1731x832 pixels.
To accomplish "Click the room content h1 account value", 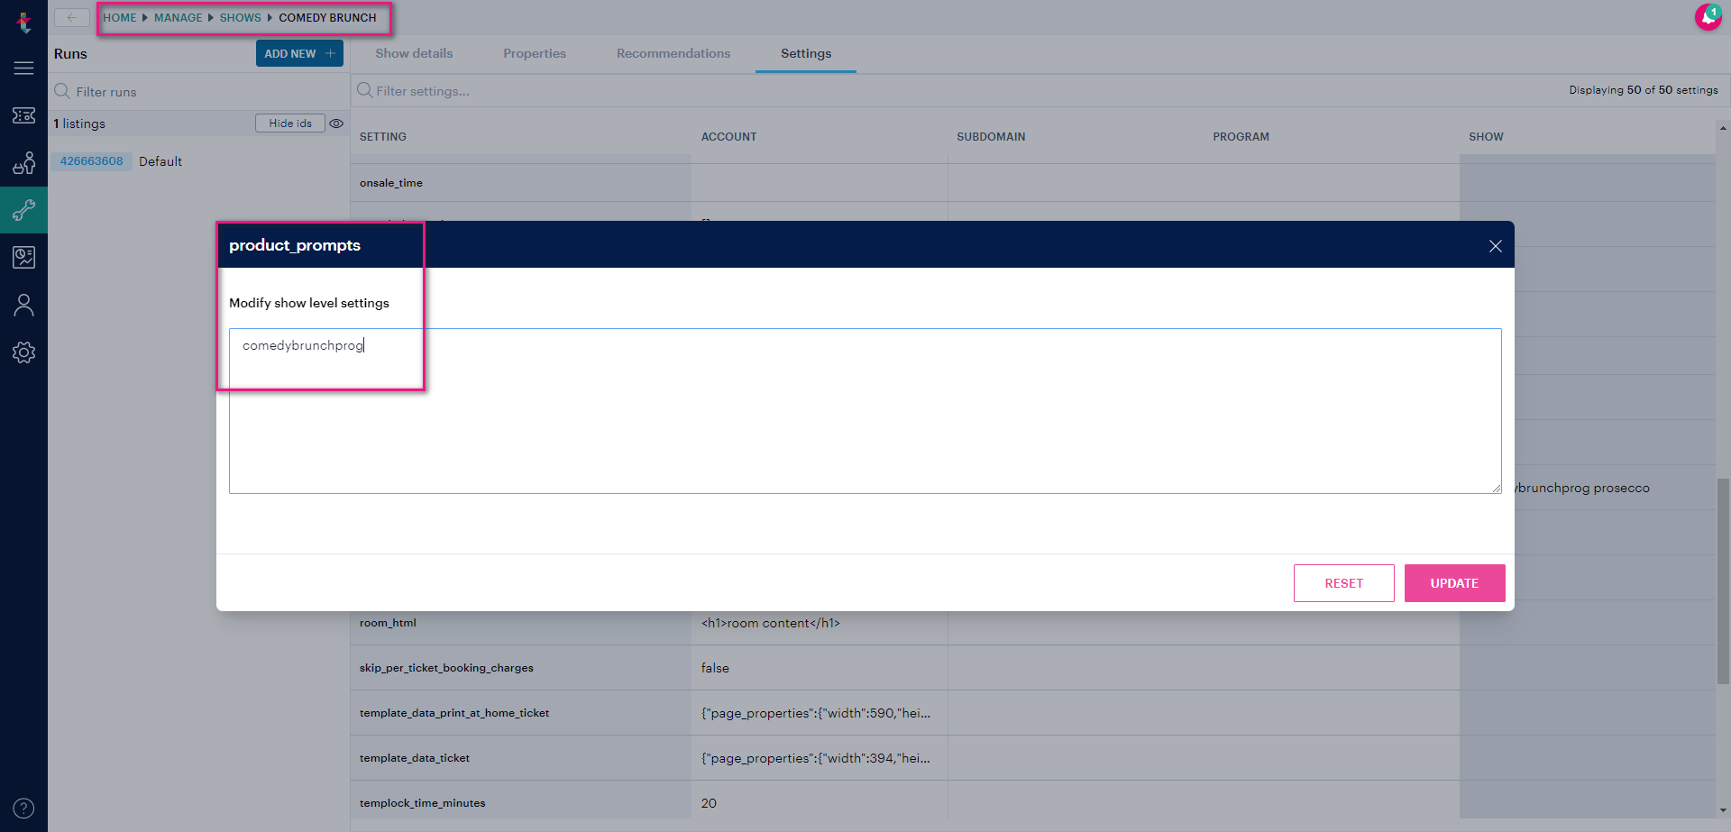I will pyautogui.click(x=771, y=623).
